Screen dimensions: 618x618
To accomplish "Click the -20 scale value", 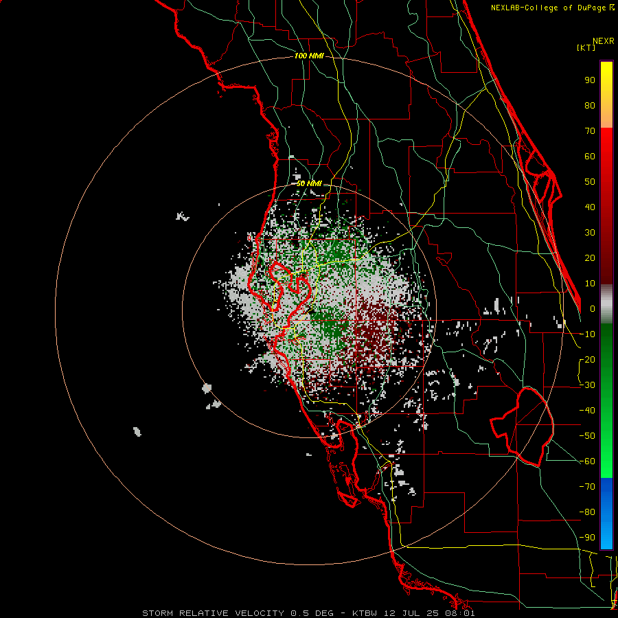I will [587, 360].
